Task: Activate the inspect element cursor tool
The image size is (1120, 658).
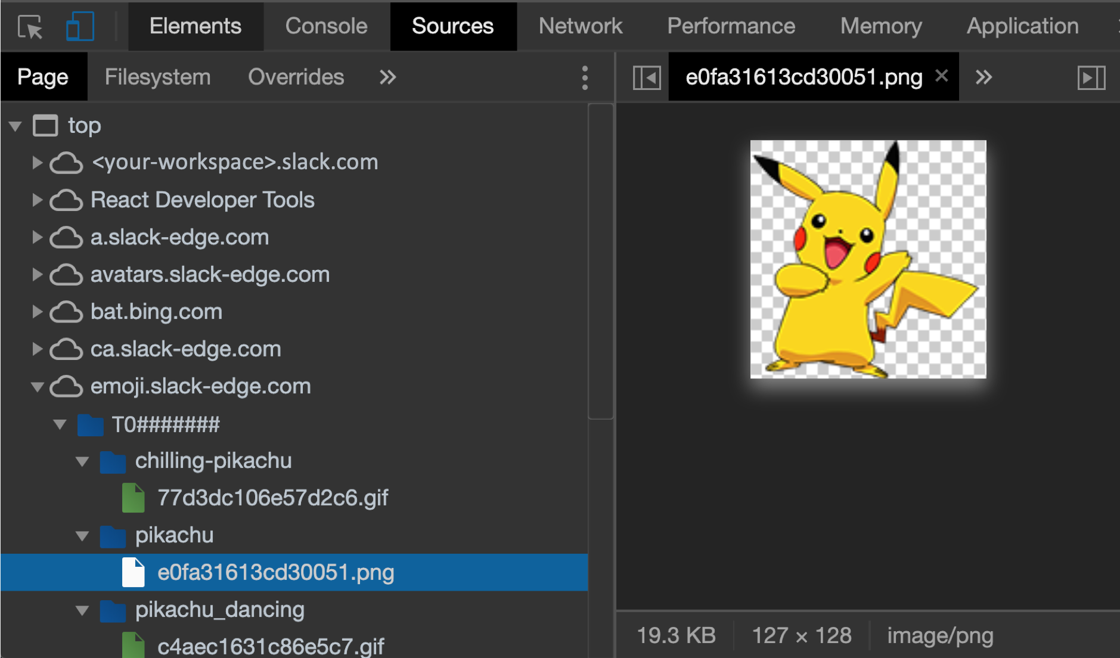Action: click(30, 27)
